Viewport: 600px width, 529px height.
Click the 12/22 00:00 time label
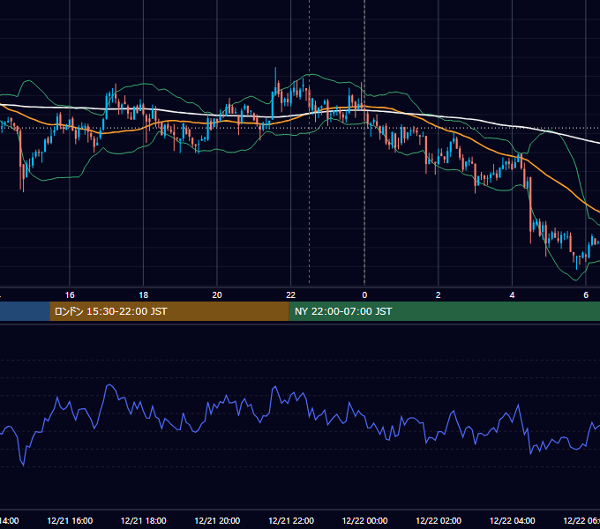364,520
